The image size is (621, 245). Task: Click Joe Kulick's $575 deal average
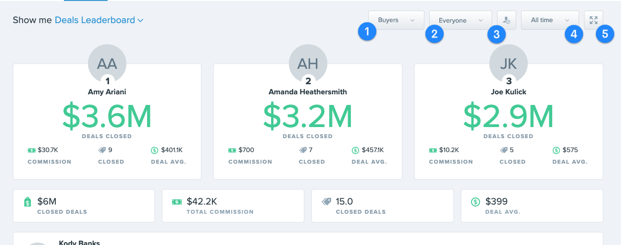[571, 150]
